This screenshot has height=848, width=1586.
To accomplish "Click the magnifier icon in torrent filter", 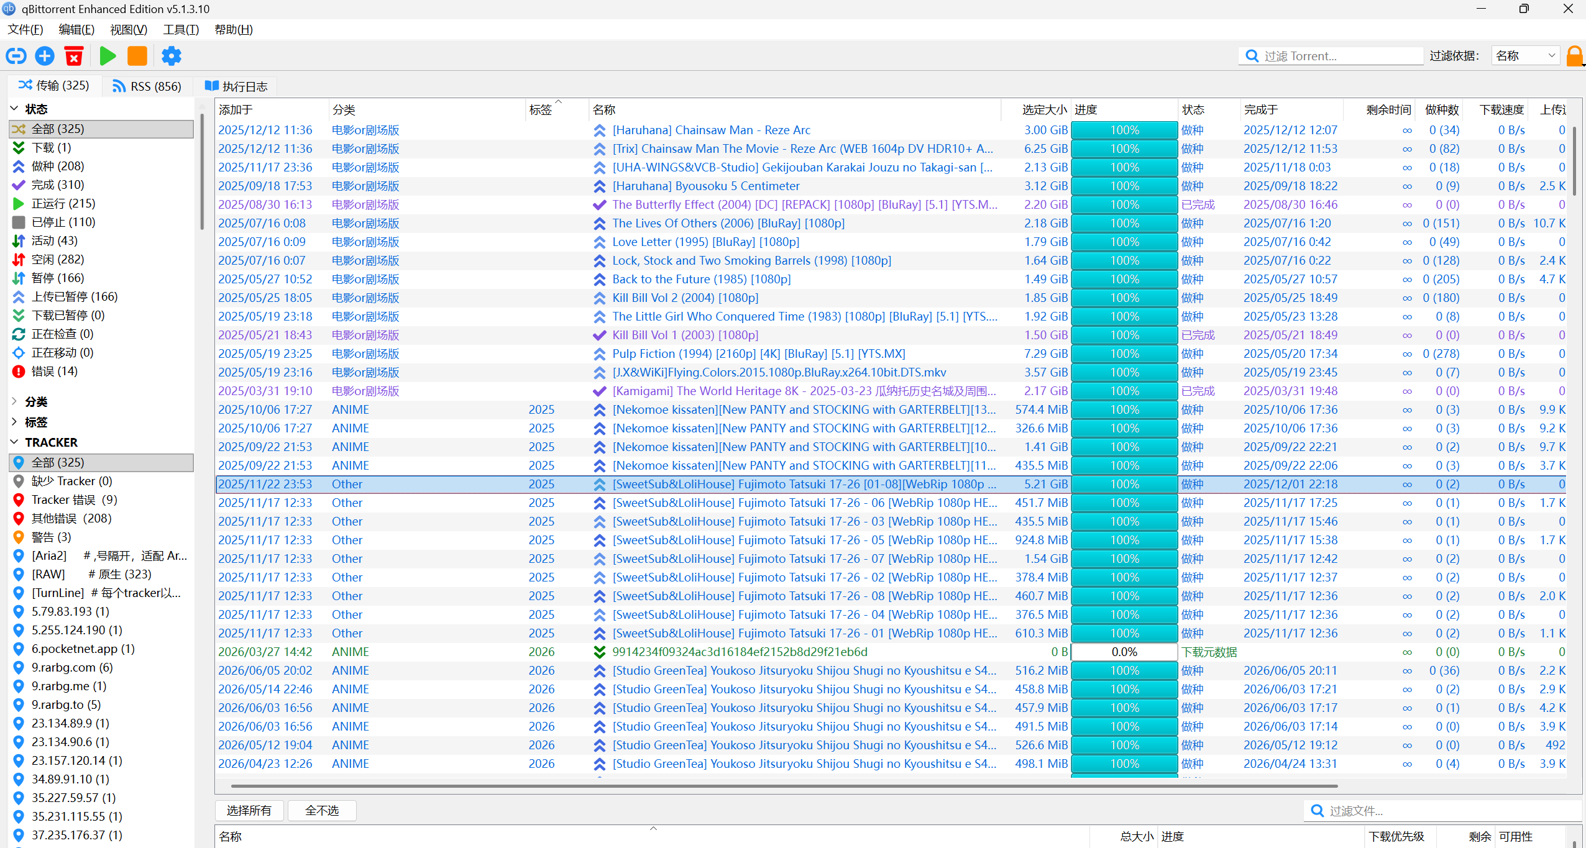I will pyautogui.click(x=1252, y=56).
